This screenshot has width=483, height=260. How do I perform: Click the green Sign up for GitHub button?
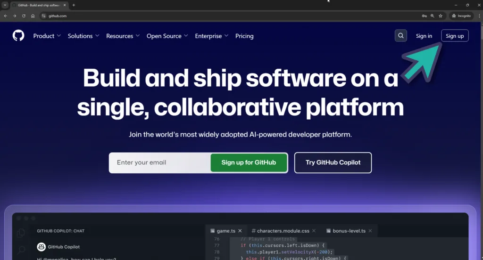click(249, 162)
